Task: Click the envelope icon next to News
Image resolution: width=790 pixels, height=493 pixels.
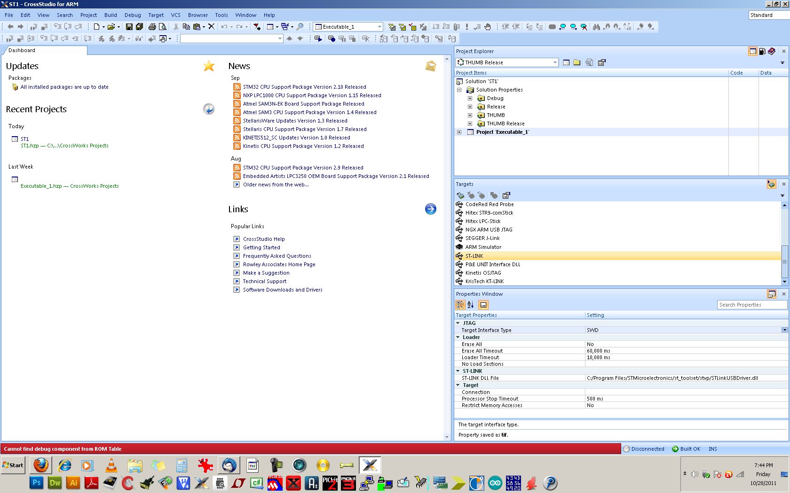Action: (431, 66)
